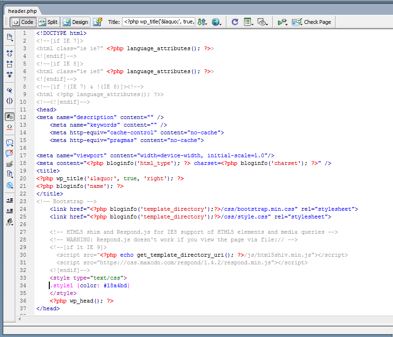Click the Balance Braces icon
The width and height of the screenshot is (393, 337).
[x=10, y=101]
